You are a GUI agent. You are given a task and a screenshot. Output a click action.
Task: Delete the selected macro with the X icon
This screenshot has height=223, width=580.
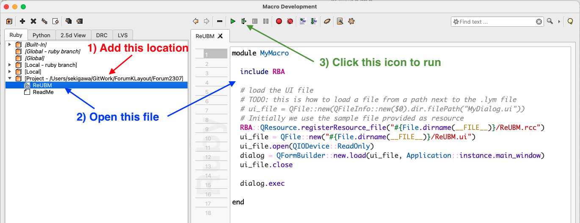[x=33, y=21]
